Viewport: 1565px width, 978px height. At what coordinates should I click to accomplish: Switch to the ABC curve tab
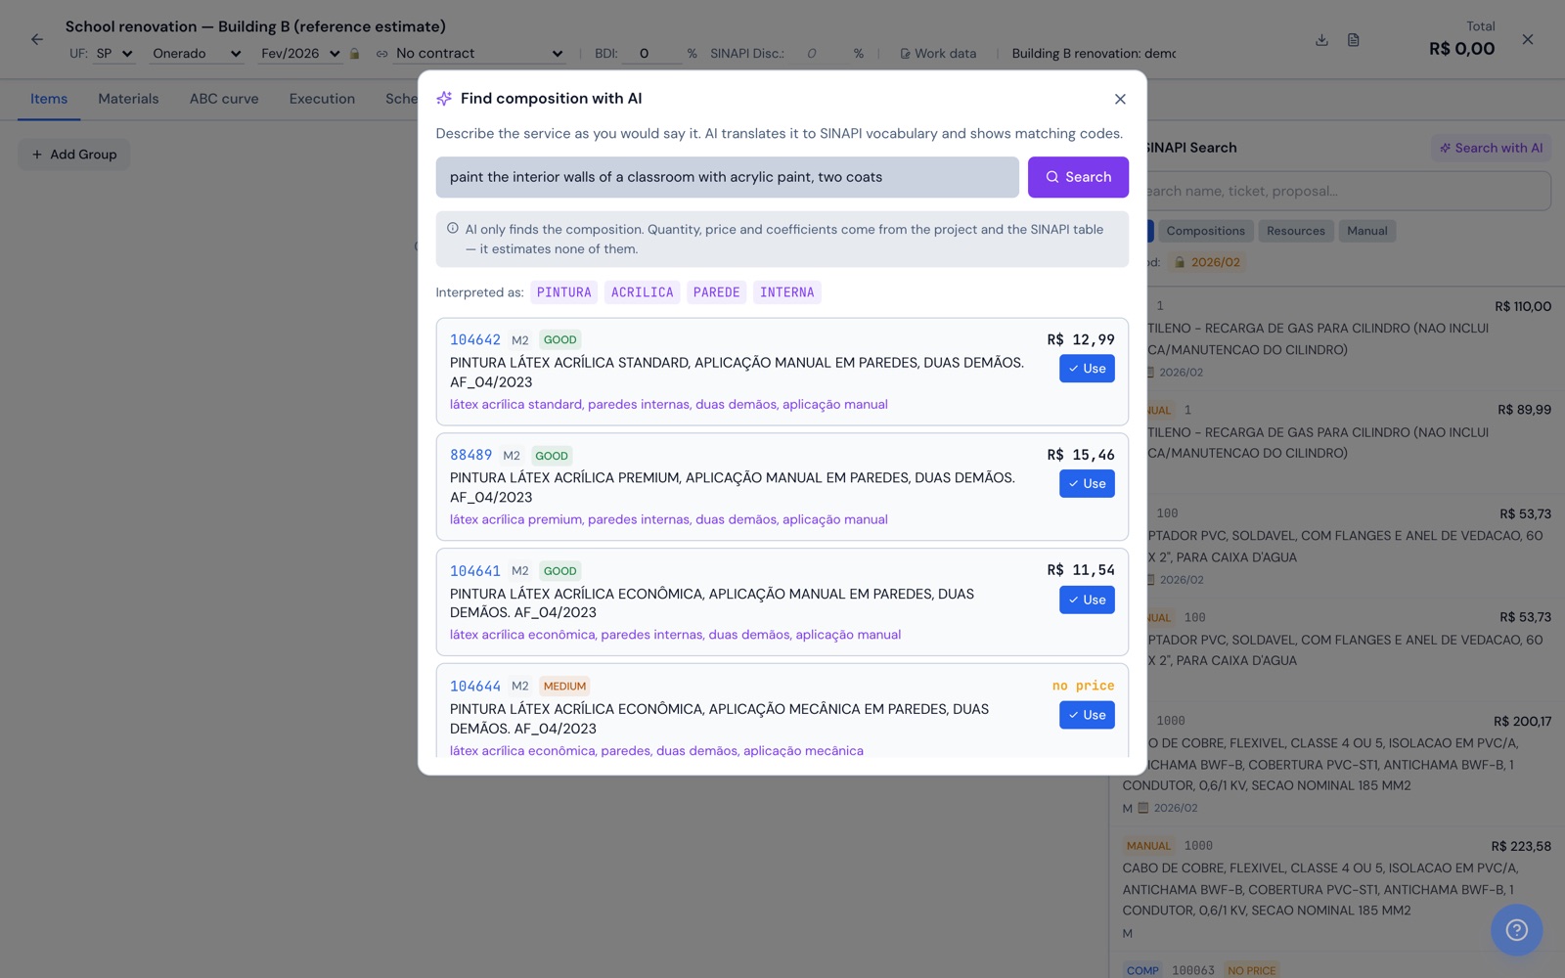click(x=224, y=99)
